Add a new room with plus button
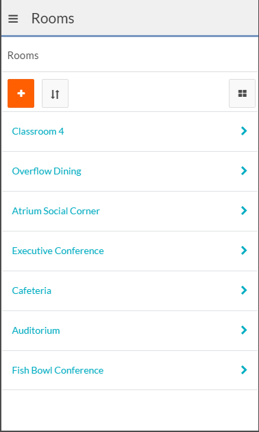 21,93
